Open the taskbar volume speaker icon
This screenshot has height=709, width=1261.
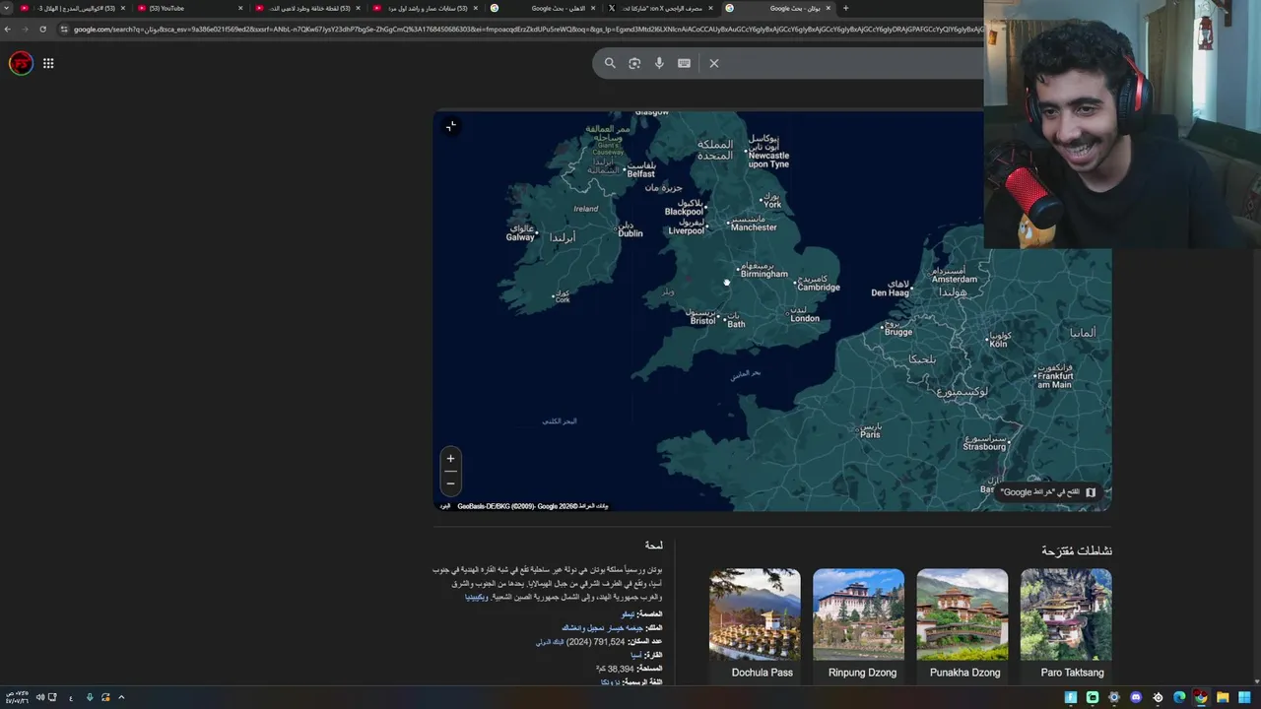[40, 697]
